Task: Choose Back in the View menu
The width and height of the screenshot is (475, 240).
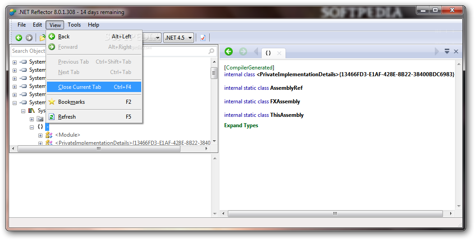Action: pyautogui.click(x=94, y=37)
